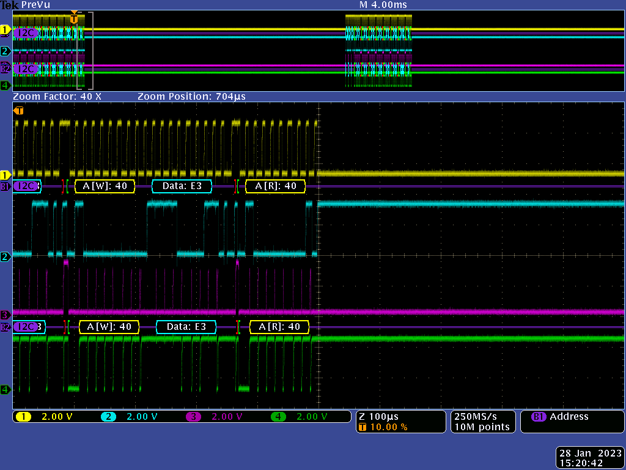Click the green channel 4 badge in the readout
The image size is (626, 470).
(x=279, y=417)
